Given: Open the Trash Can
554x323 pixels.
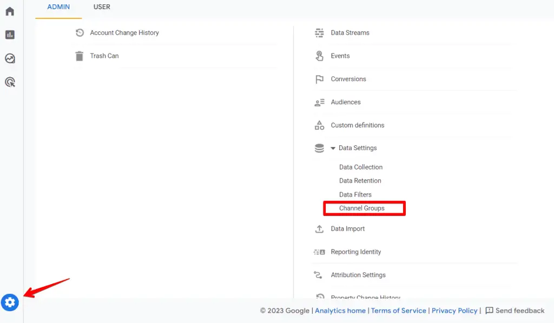Looking at the screenshot, I should [104, 56].
